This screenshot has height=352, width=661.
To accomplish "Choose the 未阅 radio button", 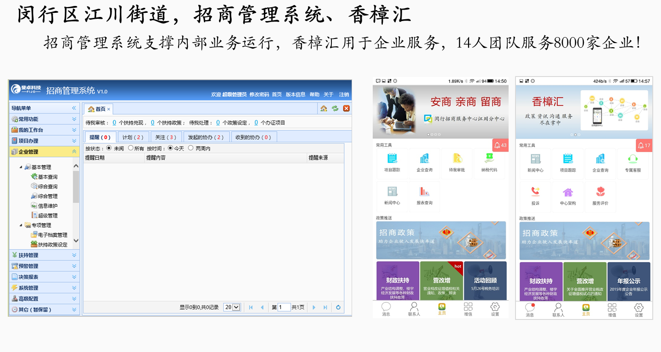I will 109,148.
